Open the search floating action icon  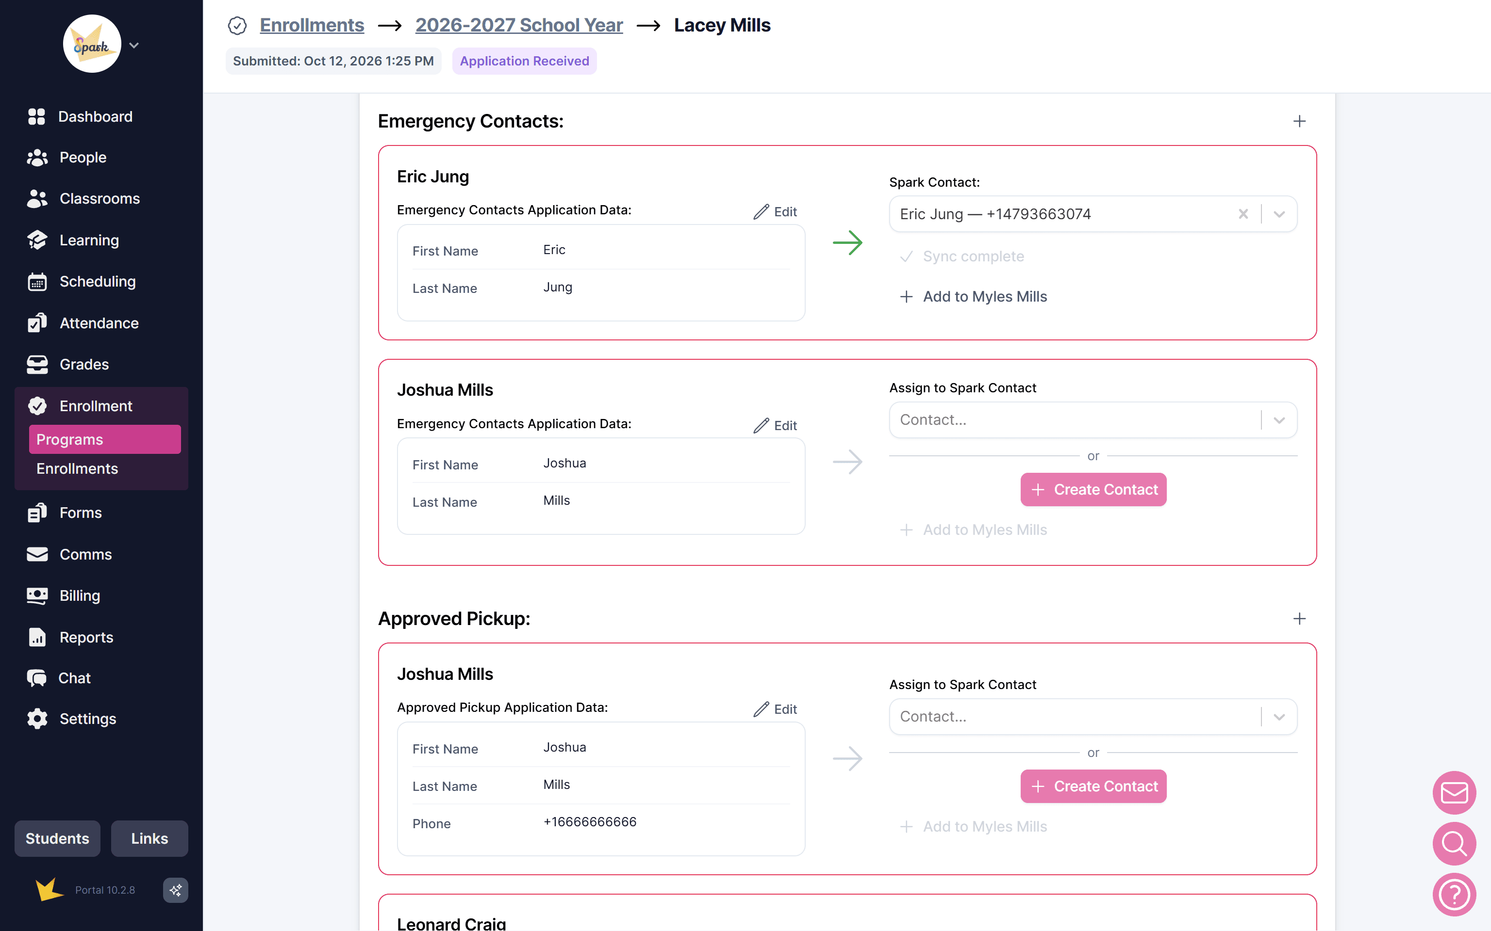(x=1454, y=844)
